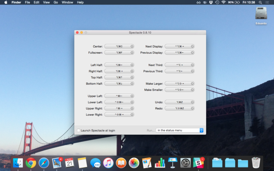Open the Go menu
274x171 pixels.
(x=56, y=2)
